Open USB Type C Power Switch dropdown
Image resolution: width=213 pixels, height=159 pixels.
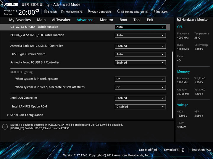[x=140, y=54]
